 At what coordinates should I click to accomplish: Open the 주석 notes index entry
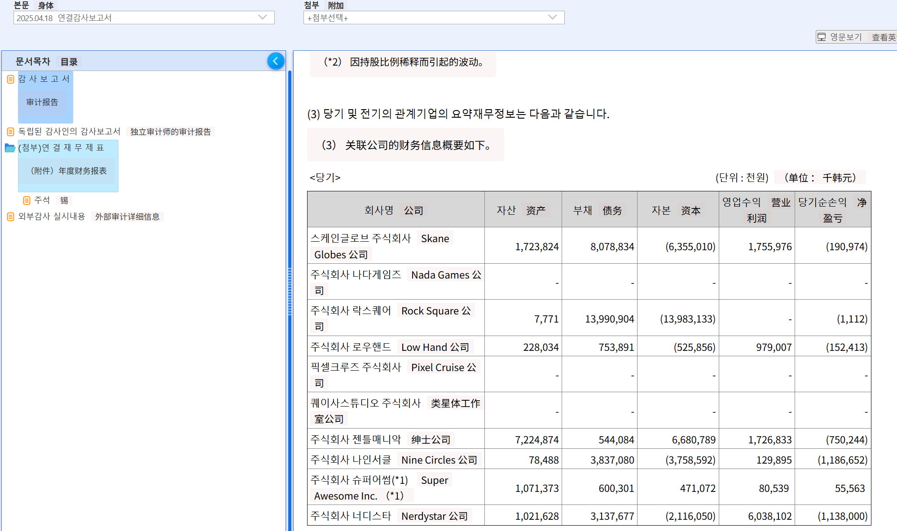[42, 200]
